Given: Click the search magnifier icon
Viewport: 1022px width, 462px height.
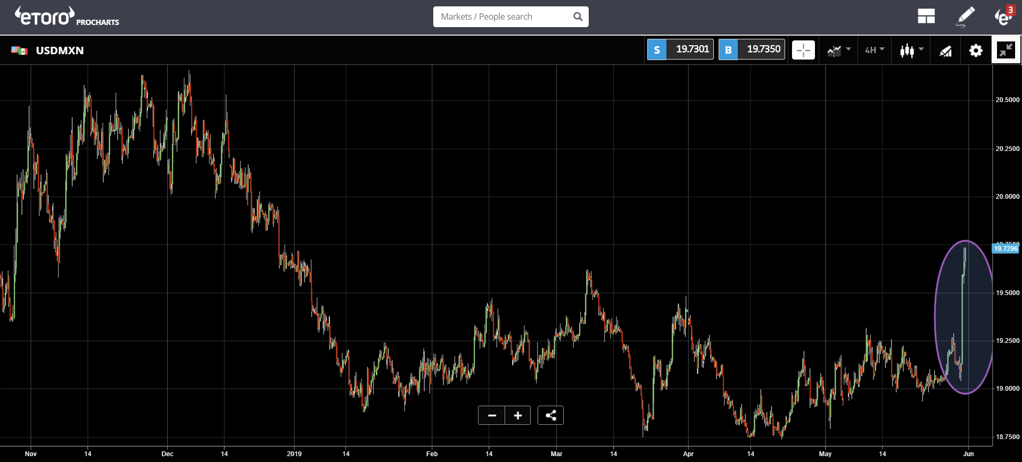Looking at the screenshot, I should (x=578, y=16).
